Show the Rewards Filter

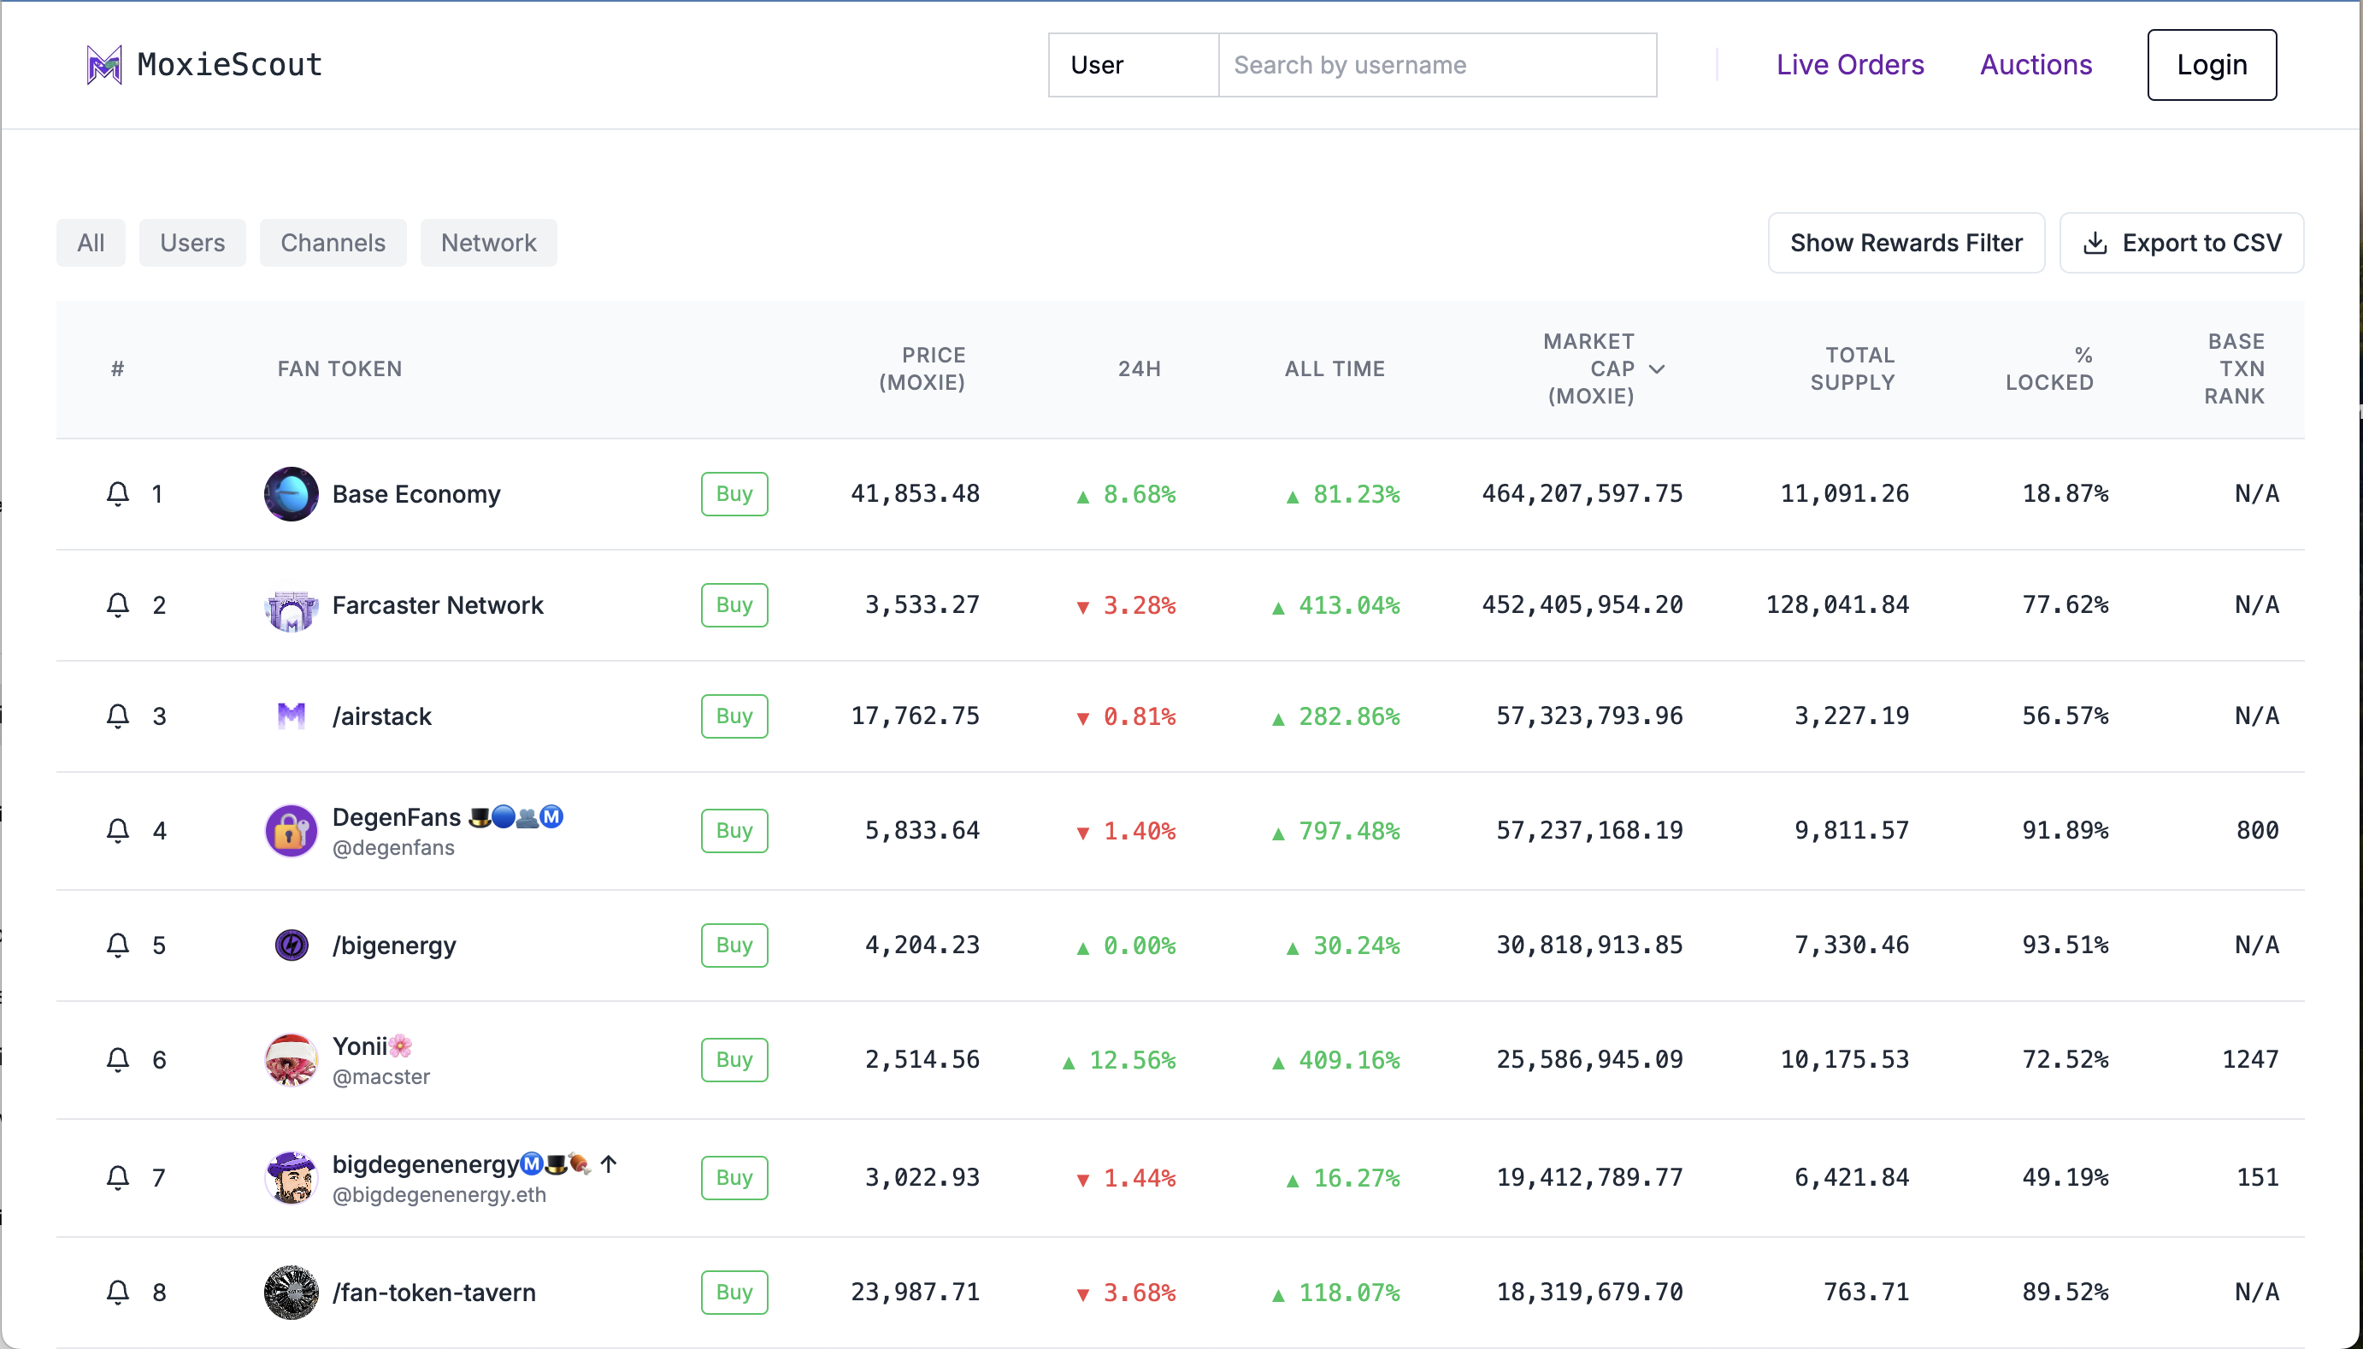(1906, 243)
